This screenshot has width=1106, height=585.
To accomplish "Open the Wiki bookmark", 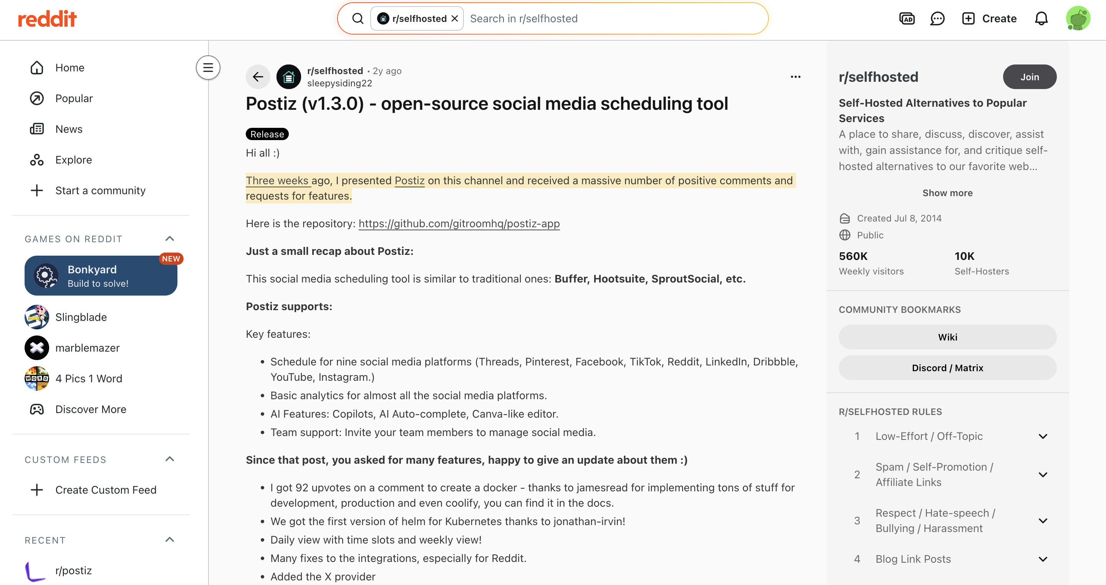I will point(947,337).
